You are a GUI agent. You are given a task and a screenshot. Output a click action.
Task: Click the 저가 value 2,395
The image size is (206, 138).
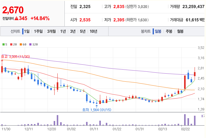click(x=119, y=20)
